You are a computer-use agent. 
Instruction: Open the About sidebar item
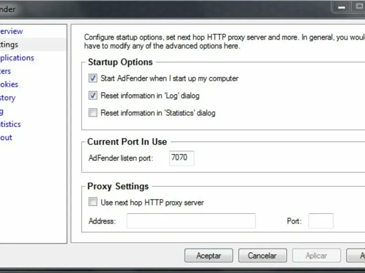coord(6,137)
